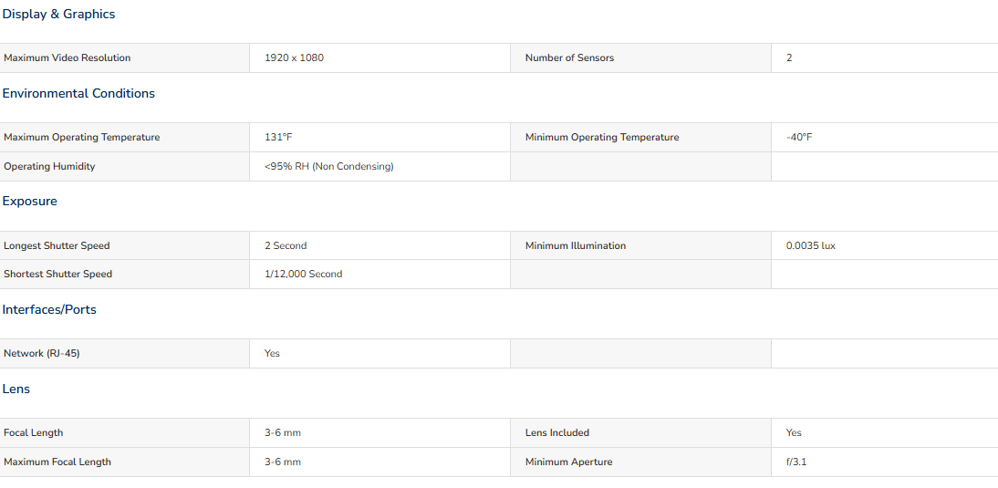998x488 pixels.
Task: Click the Network (RJ-45) label
Action: click(x=41, y=354)
